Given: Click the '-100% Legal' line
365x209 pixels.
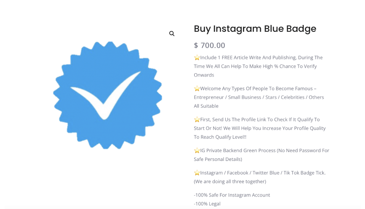Looking at the screenshot, I should pyautogui.click(x=207, y=204).
